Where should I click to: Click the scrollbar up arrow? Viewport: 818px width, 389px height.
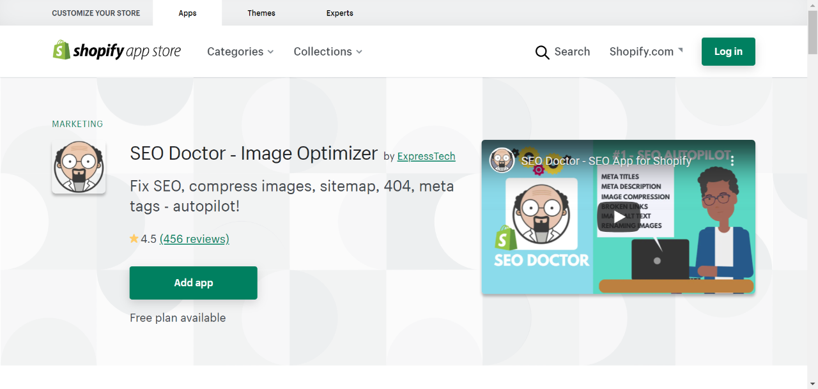(813, 5)
